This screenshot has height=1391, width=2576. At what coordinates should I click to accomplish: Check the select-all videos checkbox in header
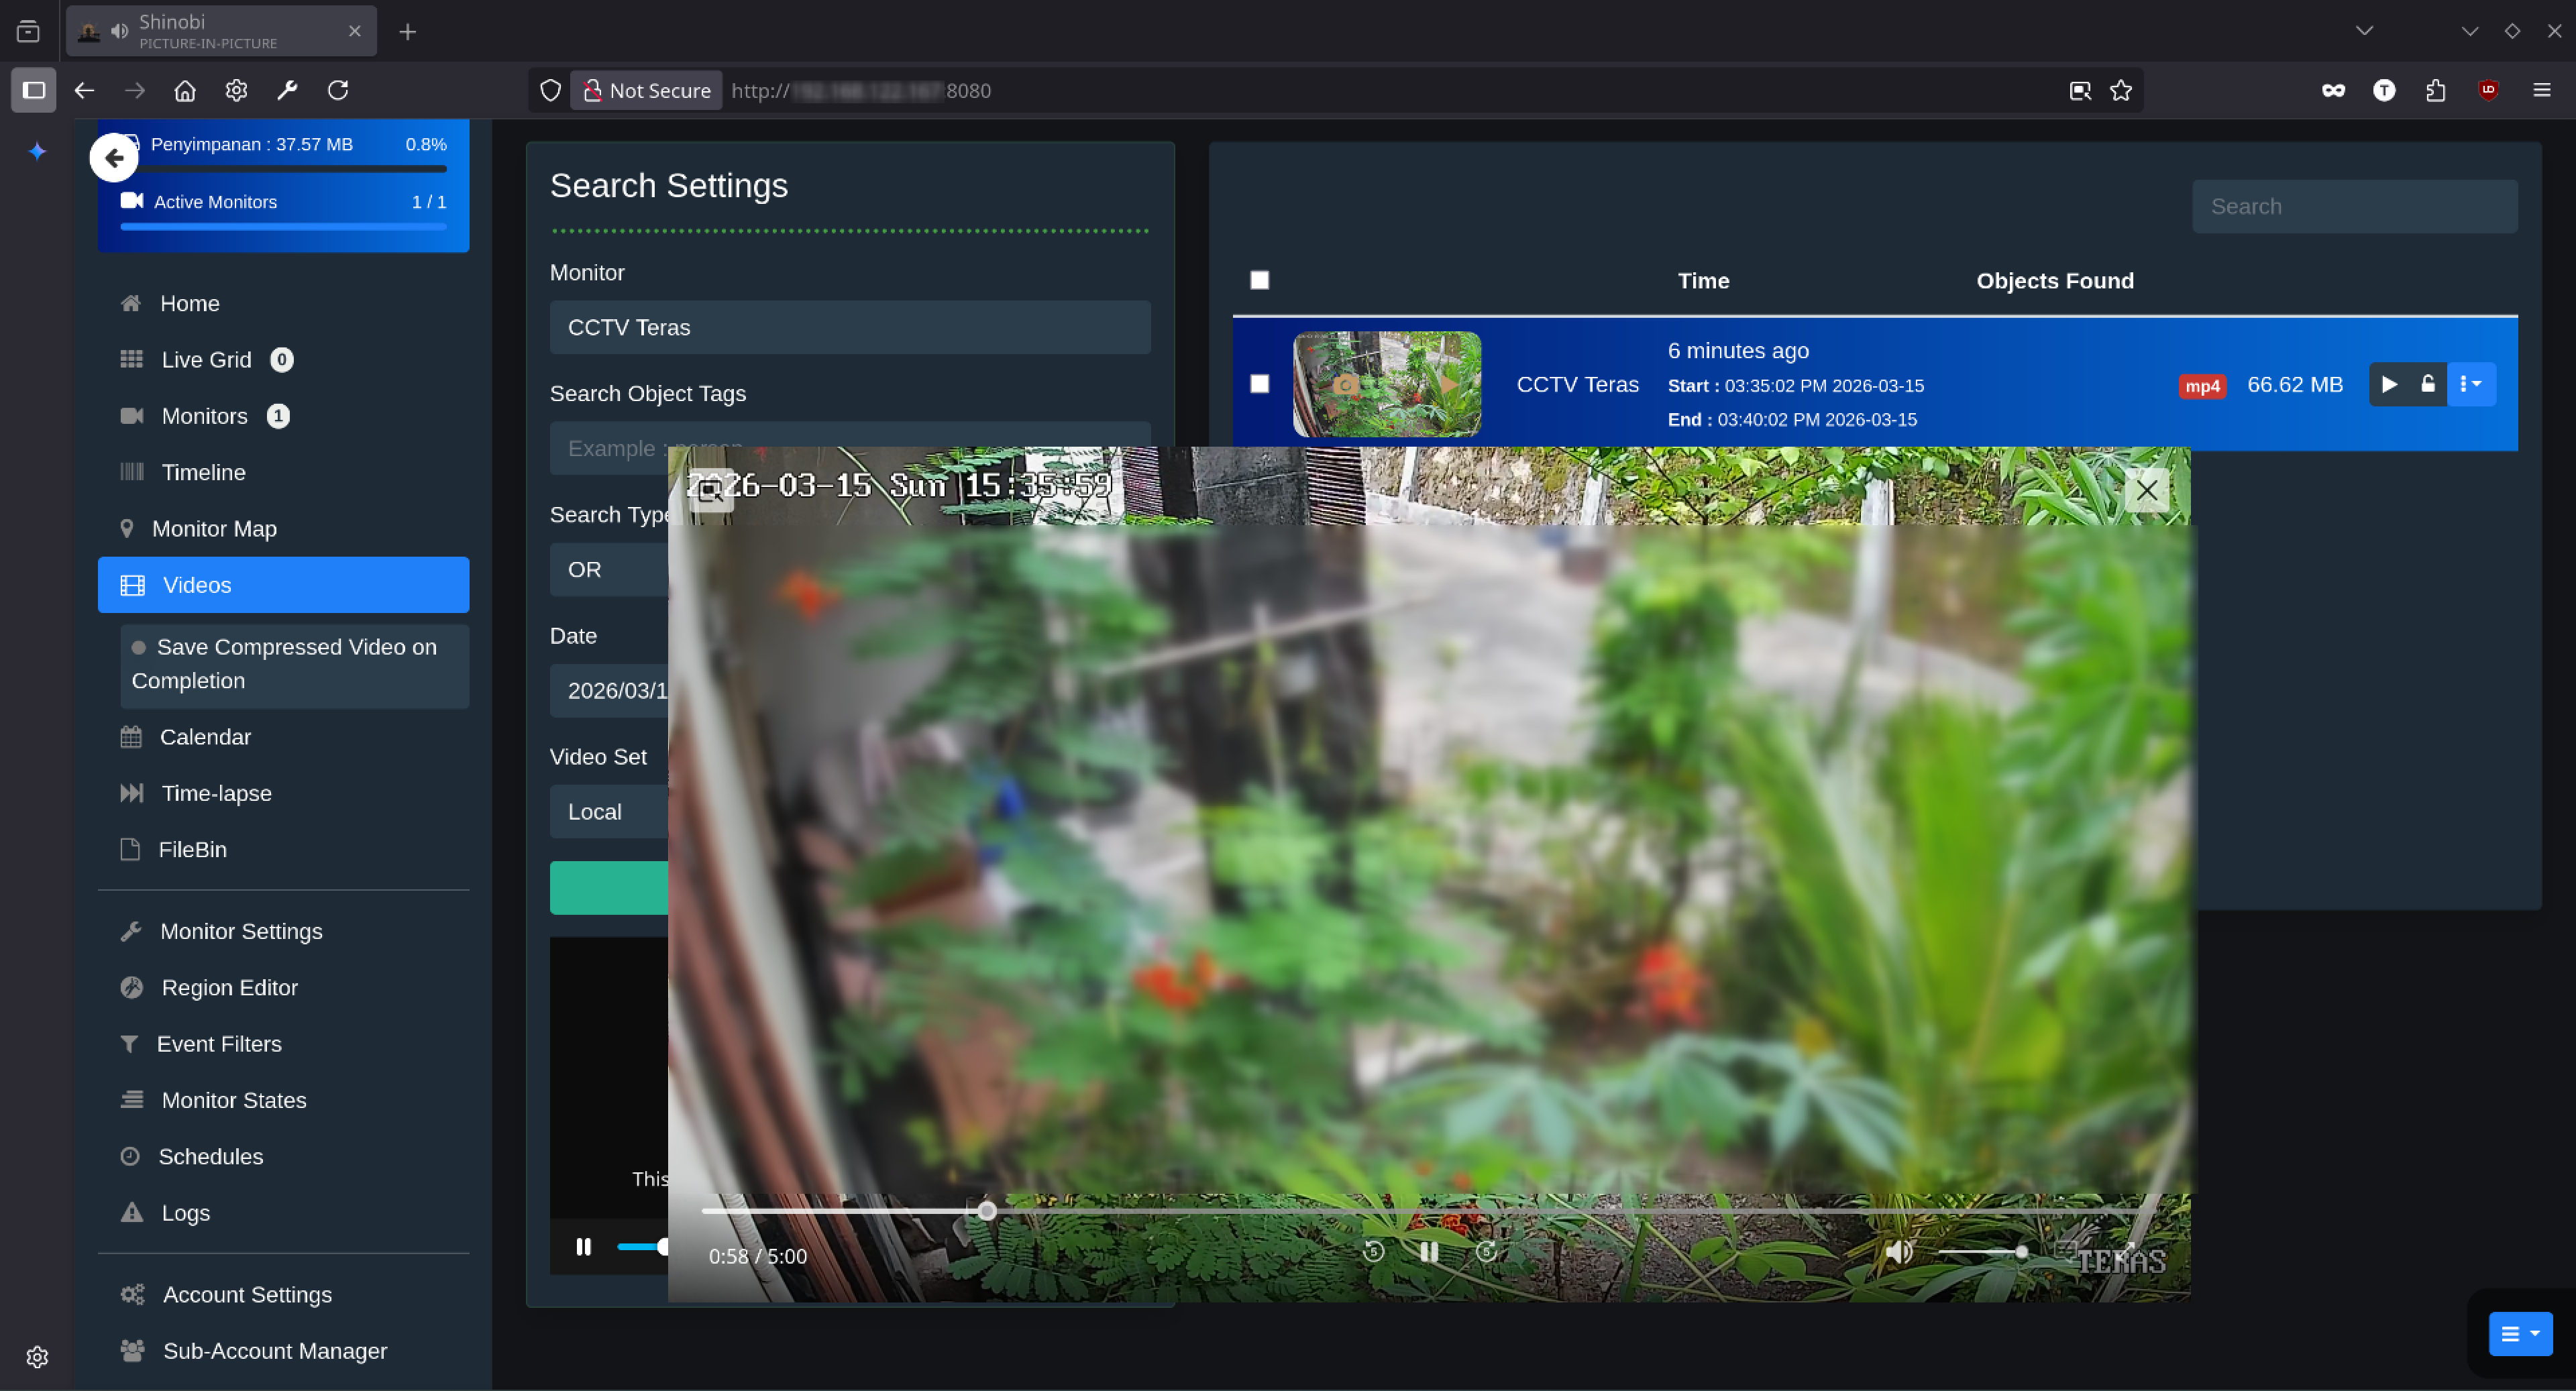[x=1259, y=280]
